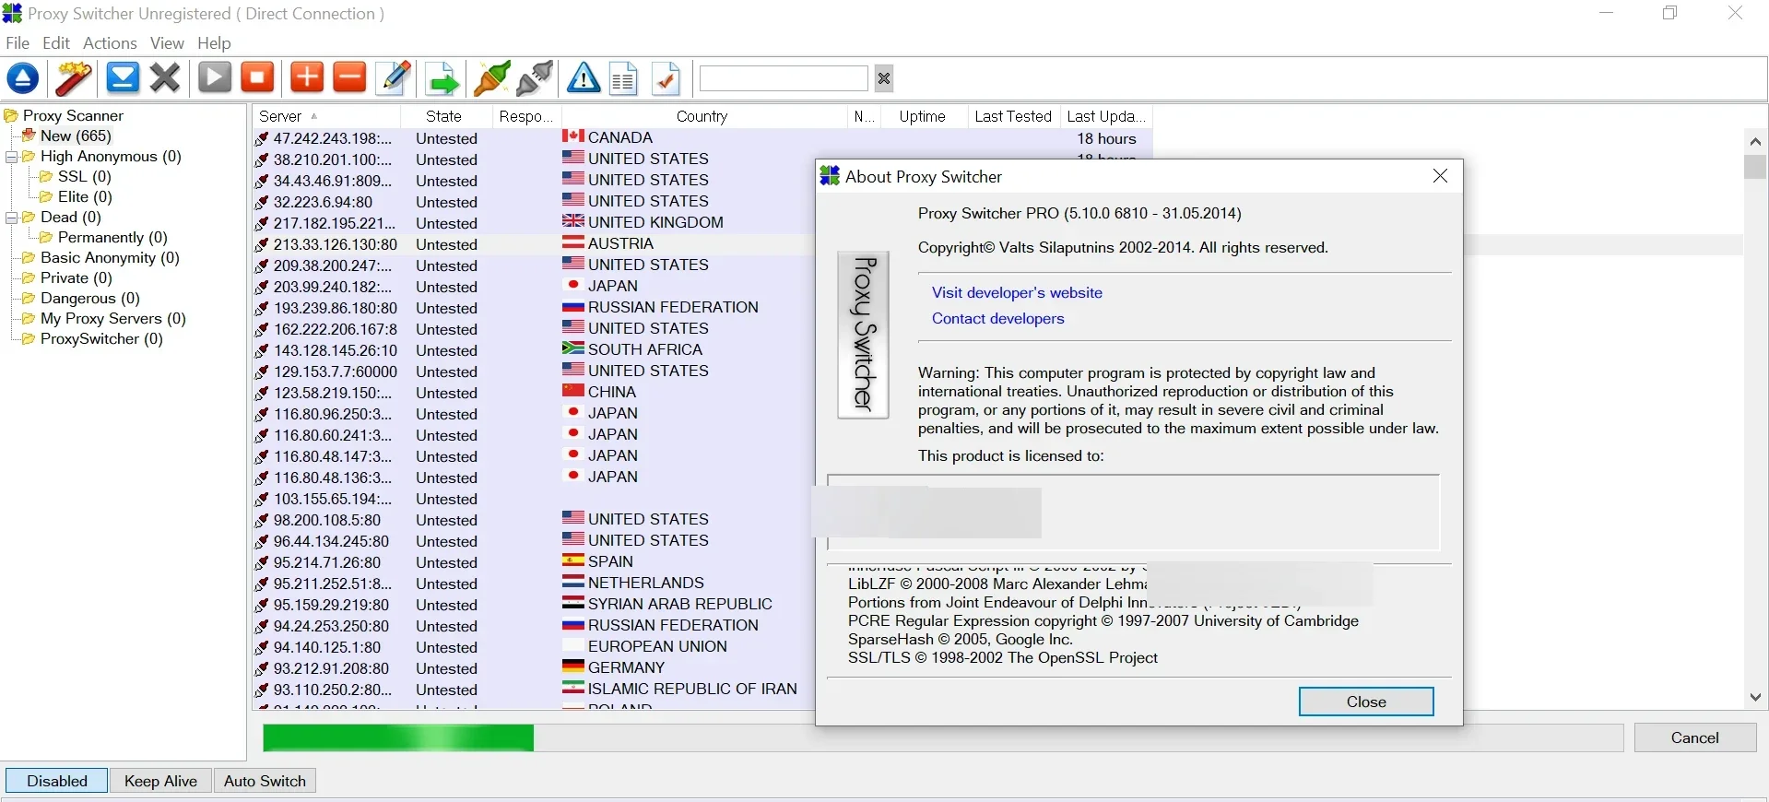Click the blue download proxy list icon
1769x802 pixels.
[122, 78]
